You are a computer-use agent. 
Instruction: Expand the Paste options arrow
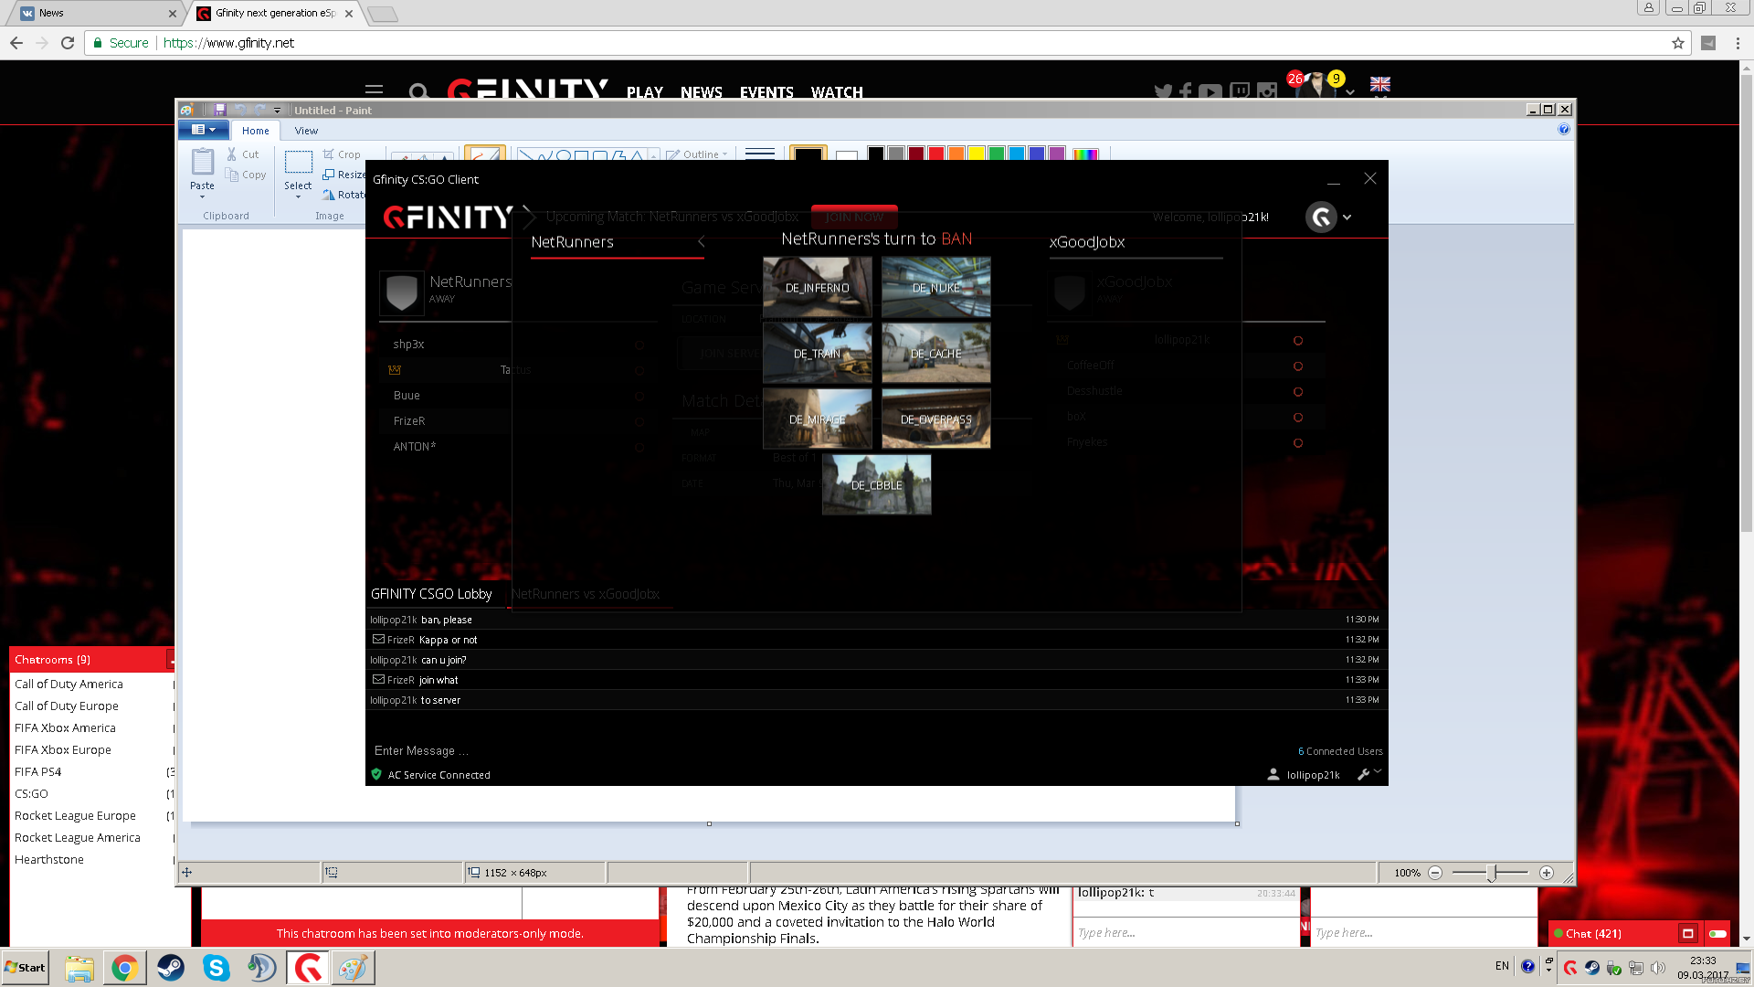(202, 196)
